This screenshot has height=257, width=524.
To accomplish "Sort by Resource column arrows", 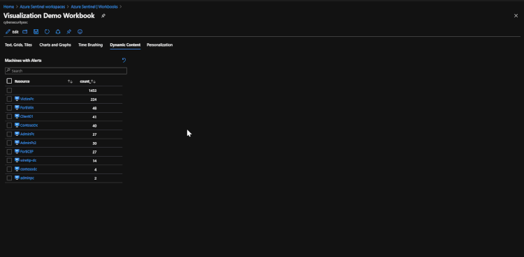I will pos(70,81).
